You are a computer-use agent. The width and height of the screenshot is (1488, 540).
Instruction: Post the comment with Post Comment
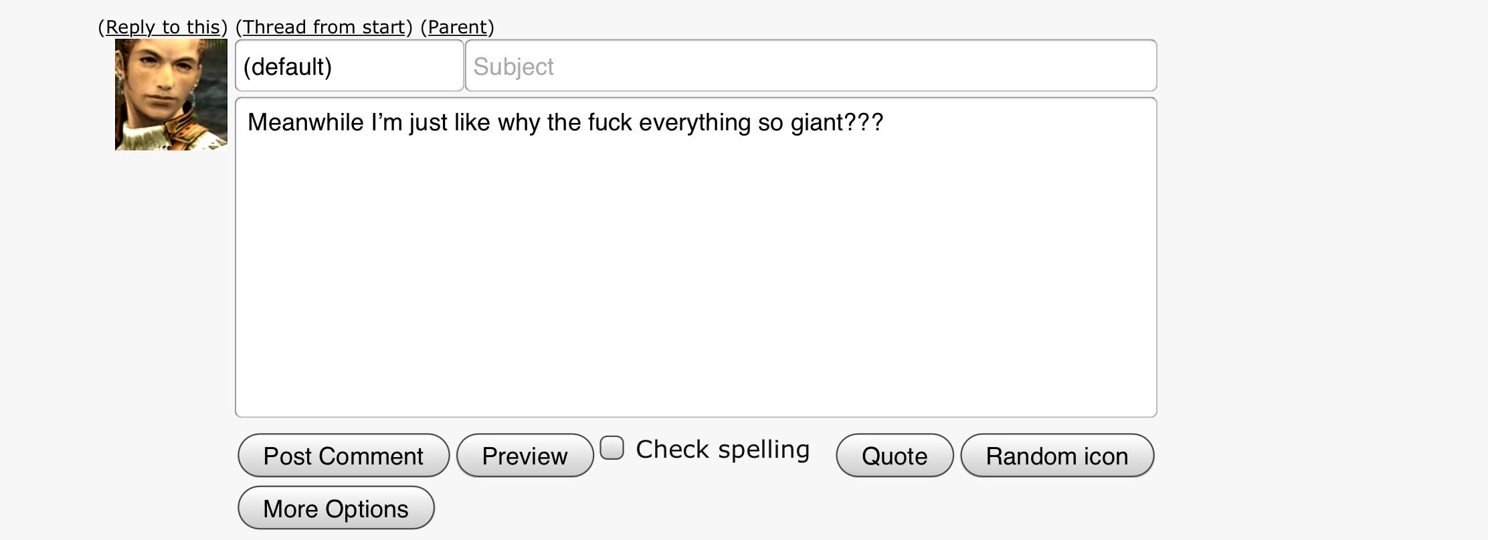tap(343, 455)
